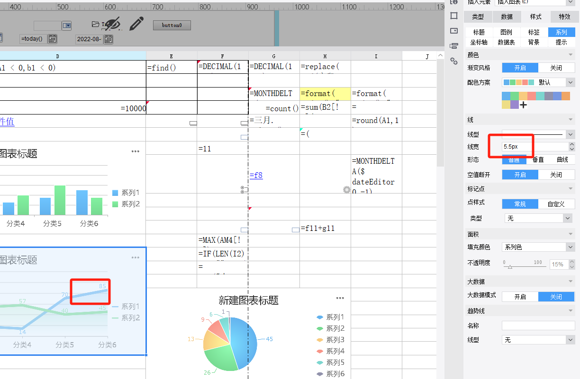Open the 标题 sub-tab
The image size is (580, 379).
pyautogui.click(x=479, y=32)
